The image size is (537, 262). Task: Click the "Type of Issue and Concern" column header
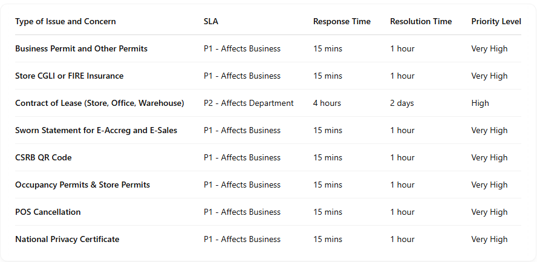pos(65,21)
